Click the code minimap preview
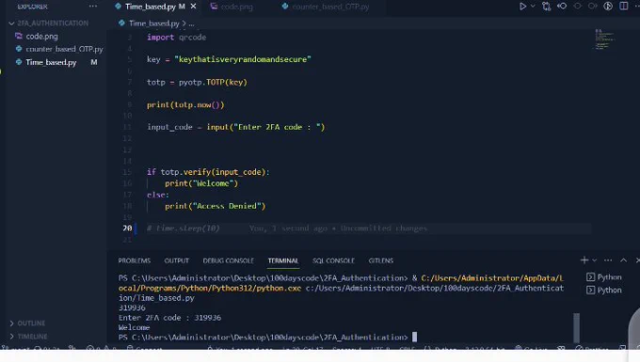The image size is (640, 362). [x=604, y=39]
